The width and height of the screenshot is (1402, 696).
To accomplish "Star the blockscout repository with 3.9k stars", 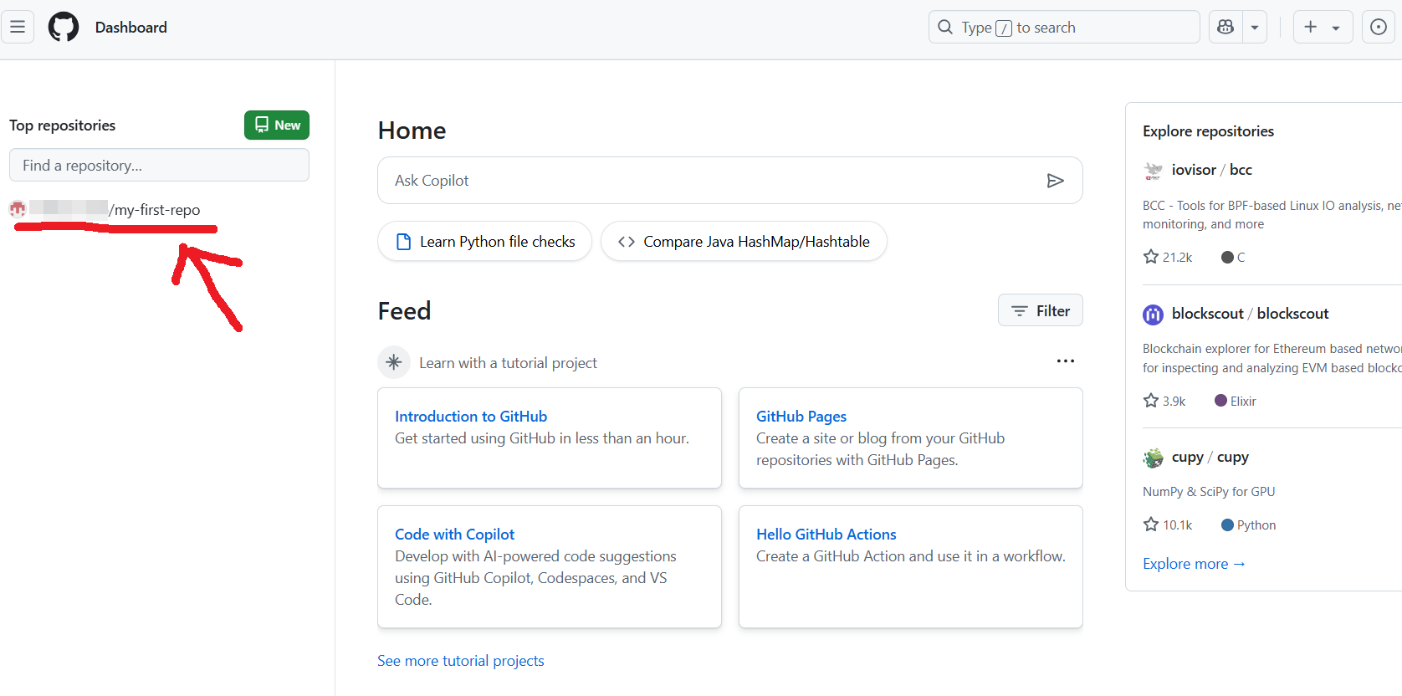I will tap(1151, 401).
